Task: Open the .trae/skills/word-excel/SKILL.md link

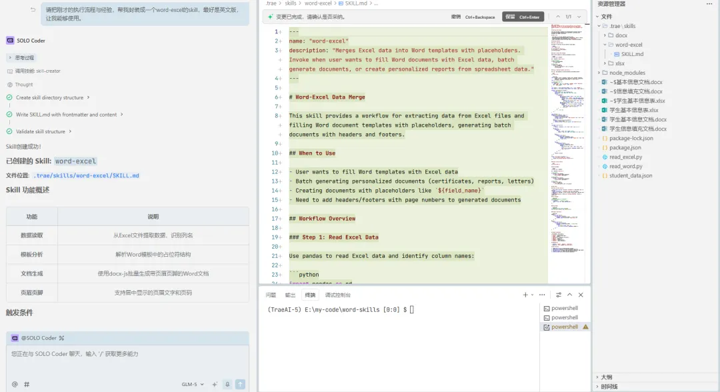Action: pyautogui.click(x=86, y=175)
